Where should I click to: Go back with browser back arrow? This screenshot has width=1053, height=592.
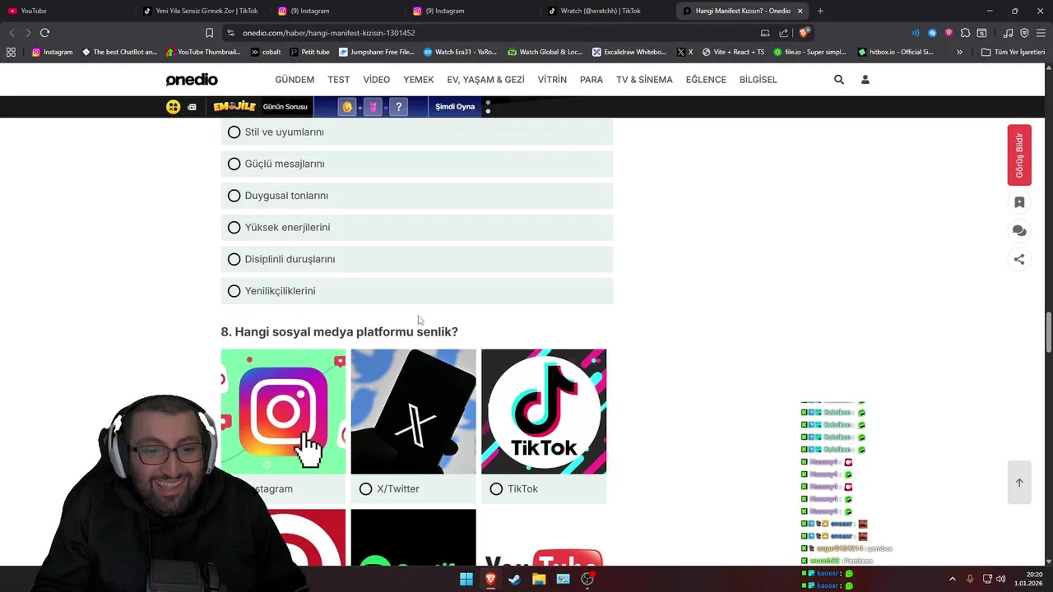point(12,33)
